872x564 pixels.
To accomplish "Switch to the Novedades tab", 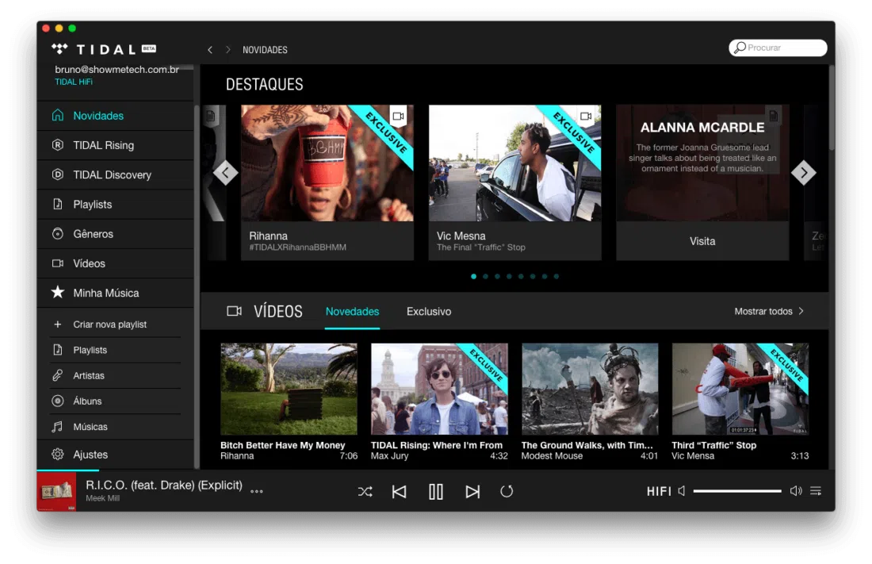I will pos(353,312).
